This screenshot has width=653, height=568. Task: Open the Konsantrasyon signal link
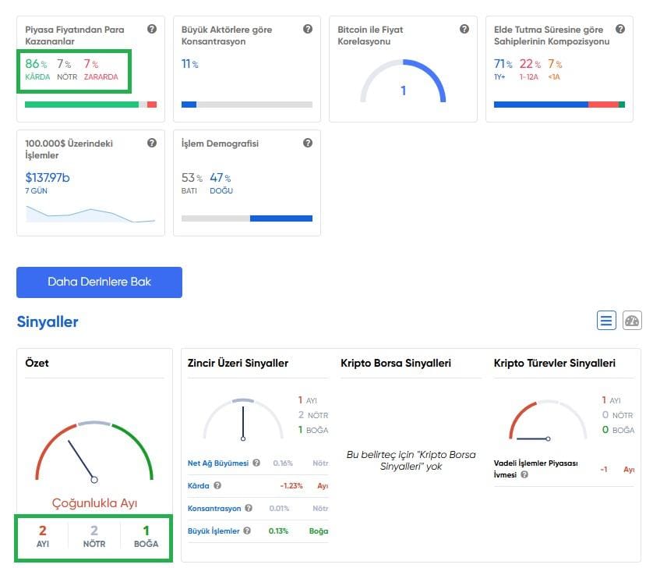[214, 509]
